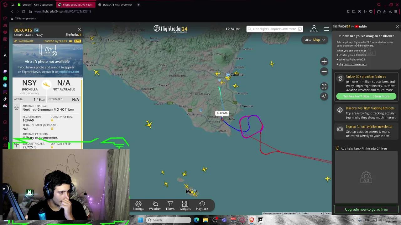Open the Log In account icon
The height and width of the screenshot is (225, 401).
click(314, 29)
